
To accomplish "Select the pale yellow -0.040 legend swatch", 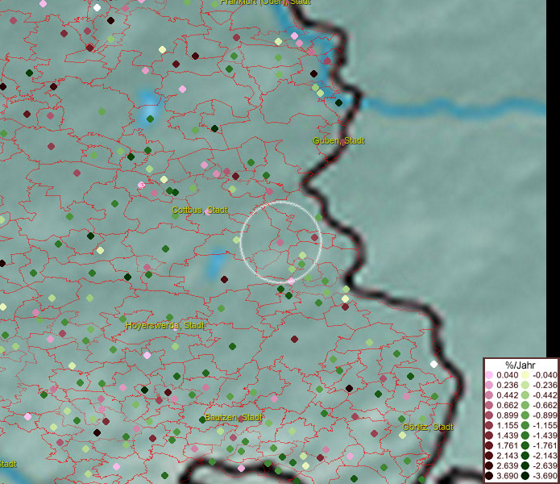I will tap(525, 375).
